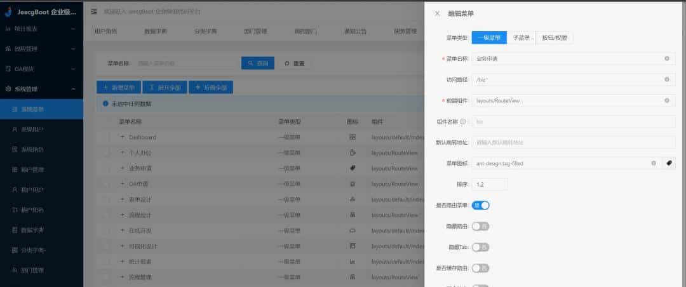Expand the OA申请 row plus sign
686x287 pixels.
pos(122,184)
